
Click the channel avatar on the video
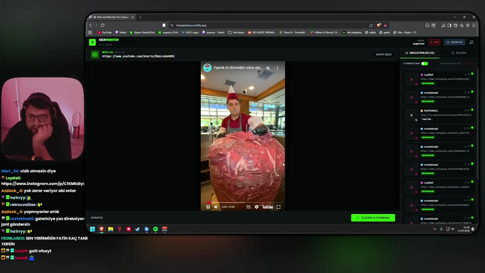click(x=207, y=67)
